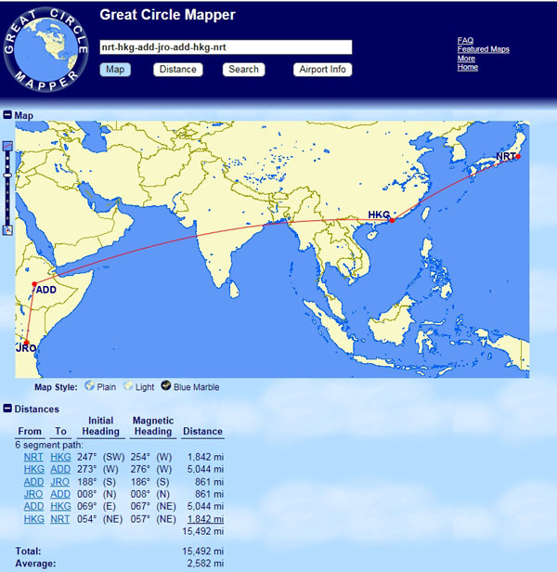
Task: Collapse the Distances section
Action: [7, 409]
